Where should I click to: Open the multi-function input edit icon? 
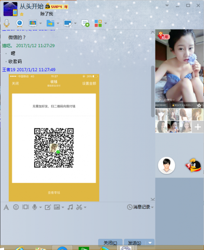point(48,207)
